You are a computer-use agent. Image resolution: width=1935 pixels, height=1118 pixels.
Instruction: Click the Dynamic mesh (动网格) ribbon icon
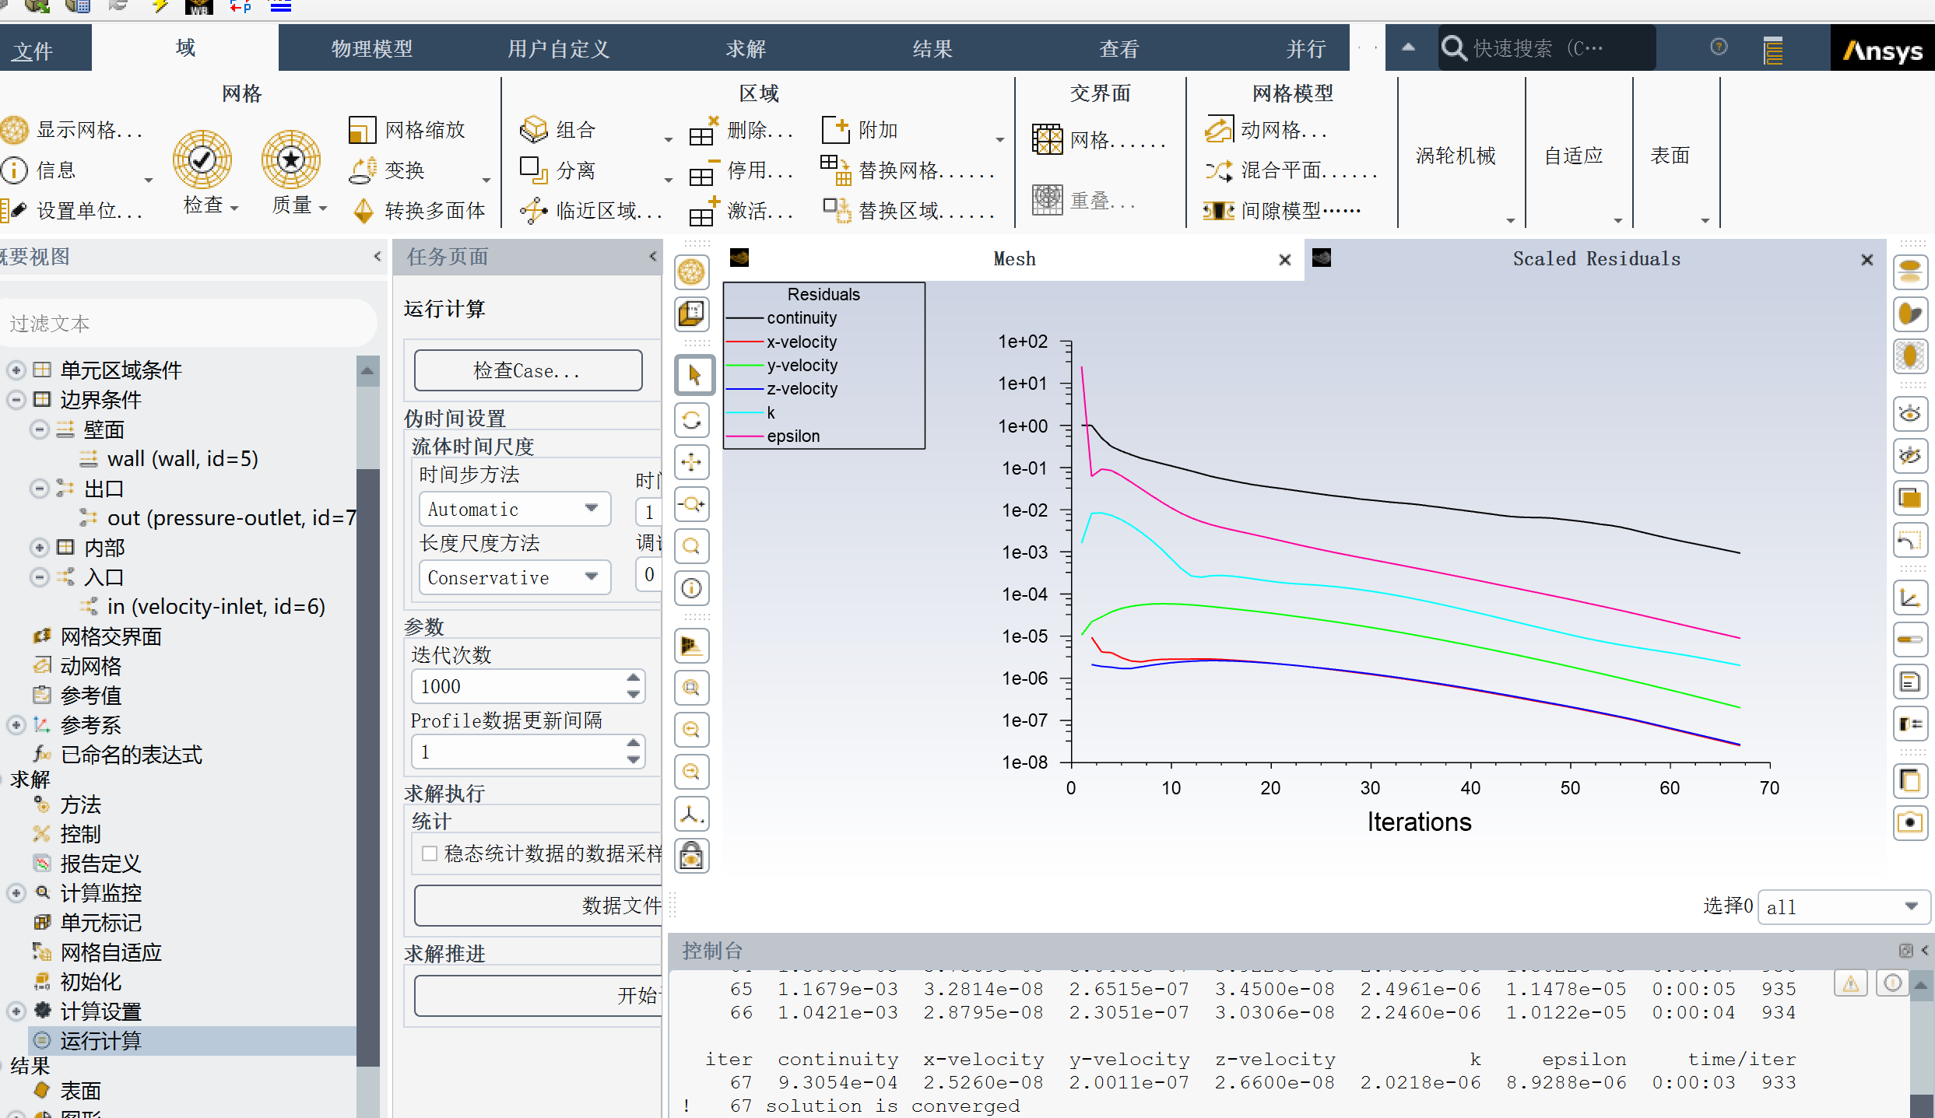point(1219,130)
